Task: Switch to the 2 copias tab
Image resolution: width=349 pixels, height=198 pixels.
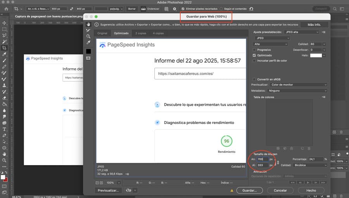Action: (141, 33)
